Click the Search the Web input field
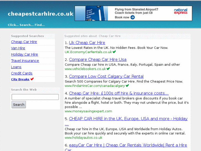Viewport: 201px width, 151px height. [35, 97]
